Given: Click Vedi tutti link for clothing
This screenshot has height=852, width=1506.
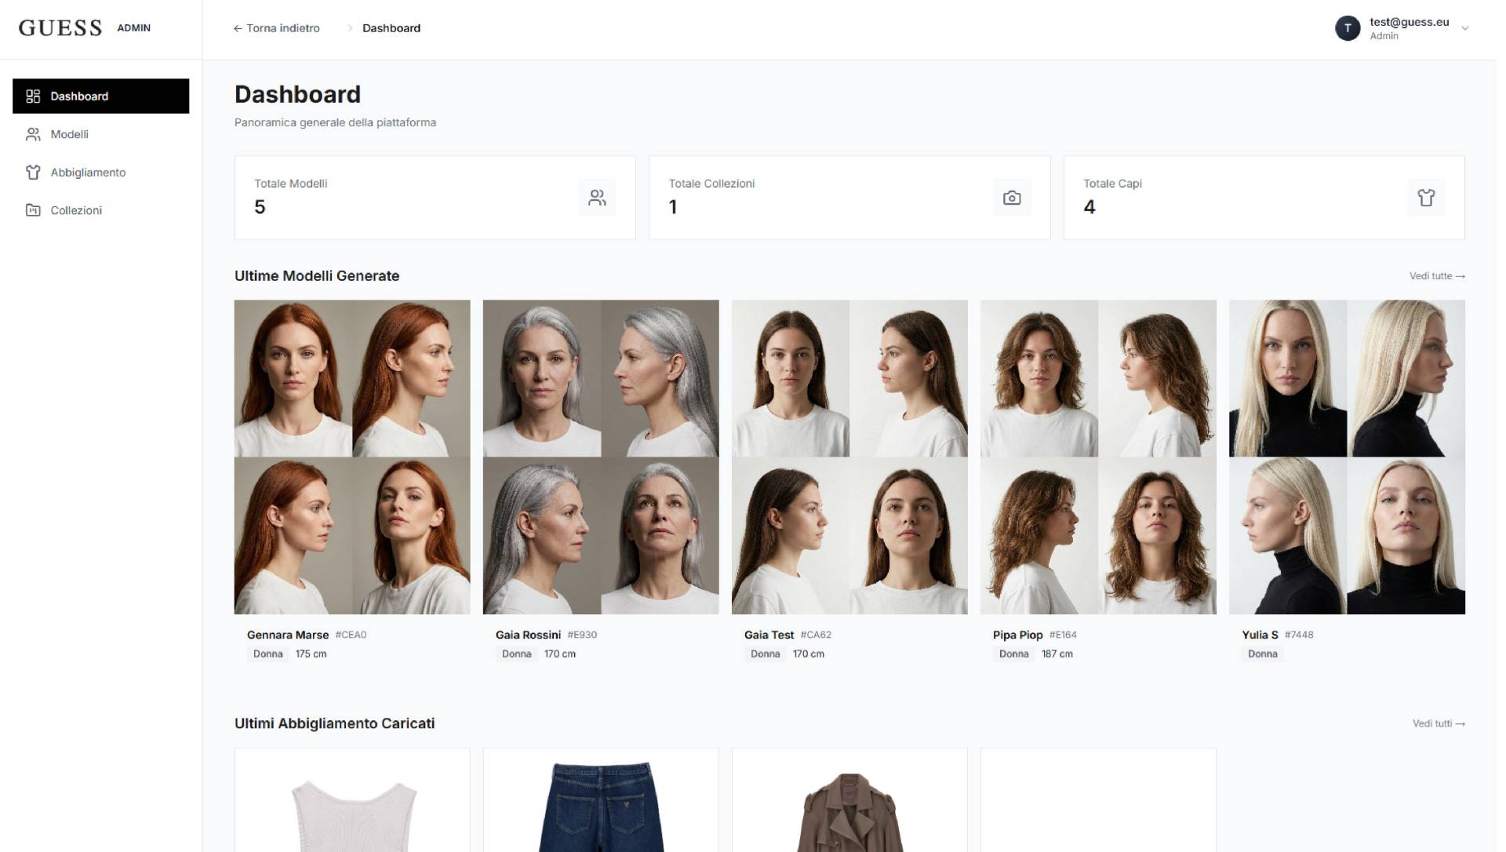Looking at the screenshot, I should click(1438, 724).
